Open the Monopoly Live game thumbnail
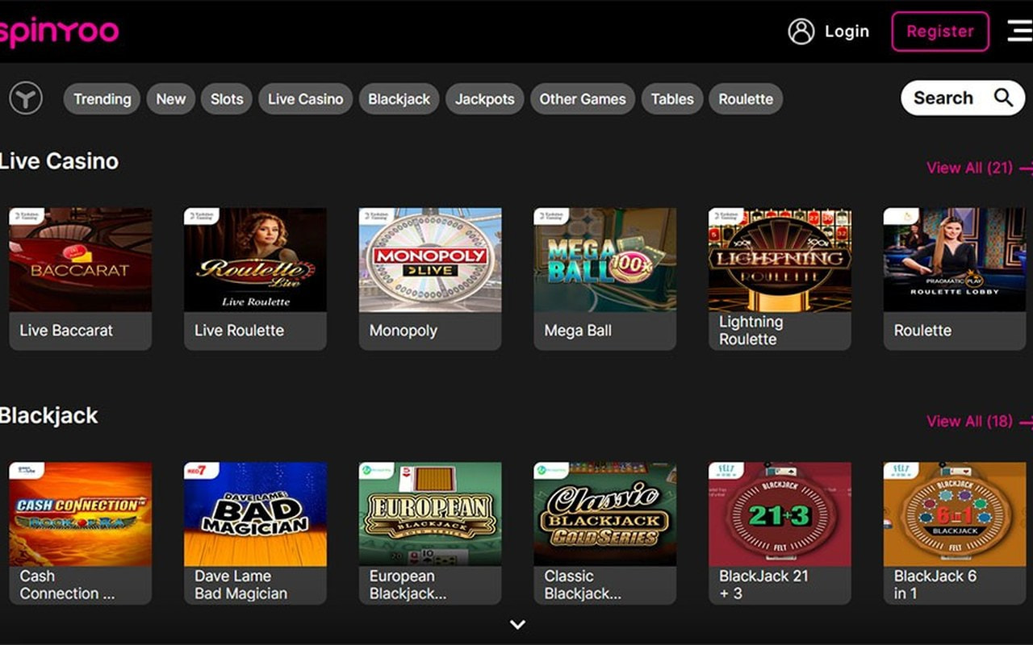Image resolution: width=1033 pixels, height=645 pixels. 430,260
